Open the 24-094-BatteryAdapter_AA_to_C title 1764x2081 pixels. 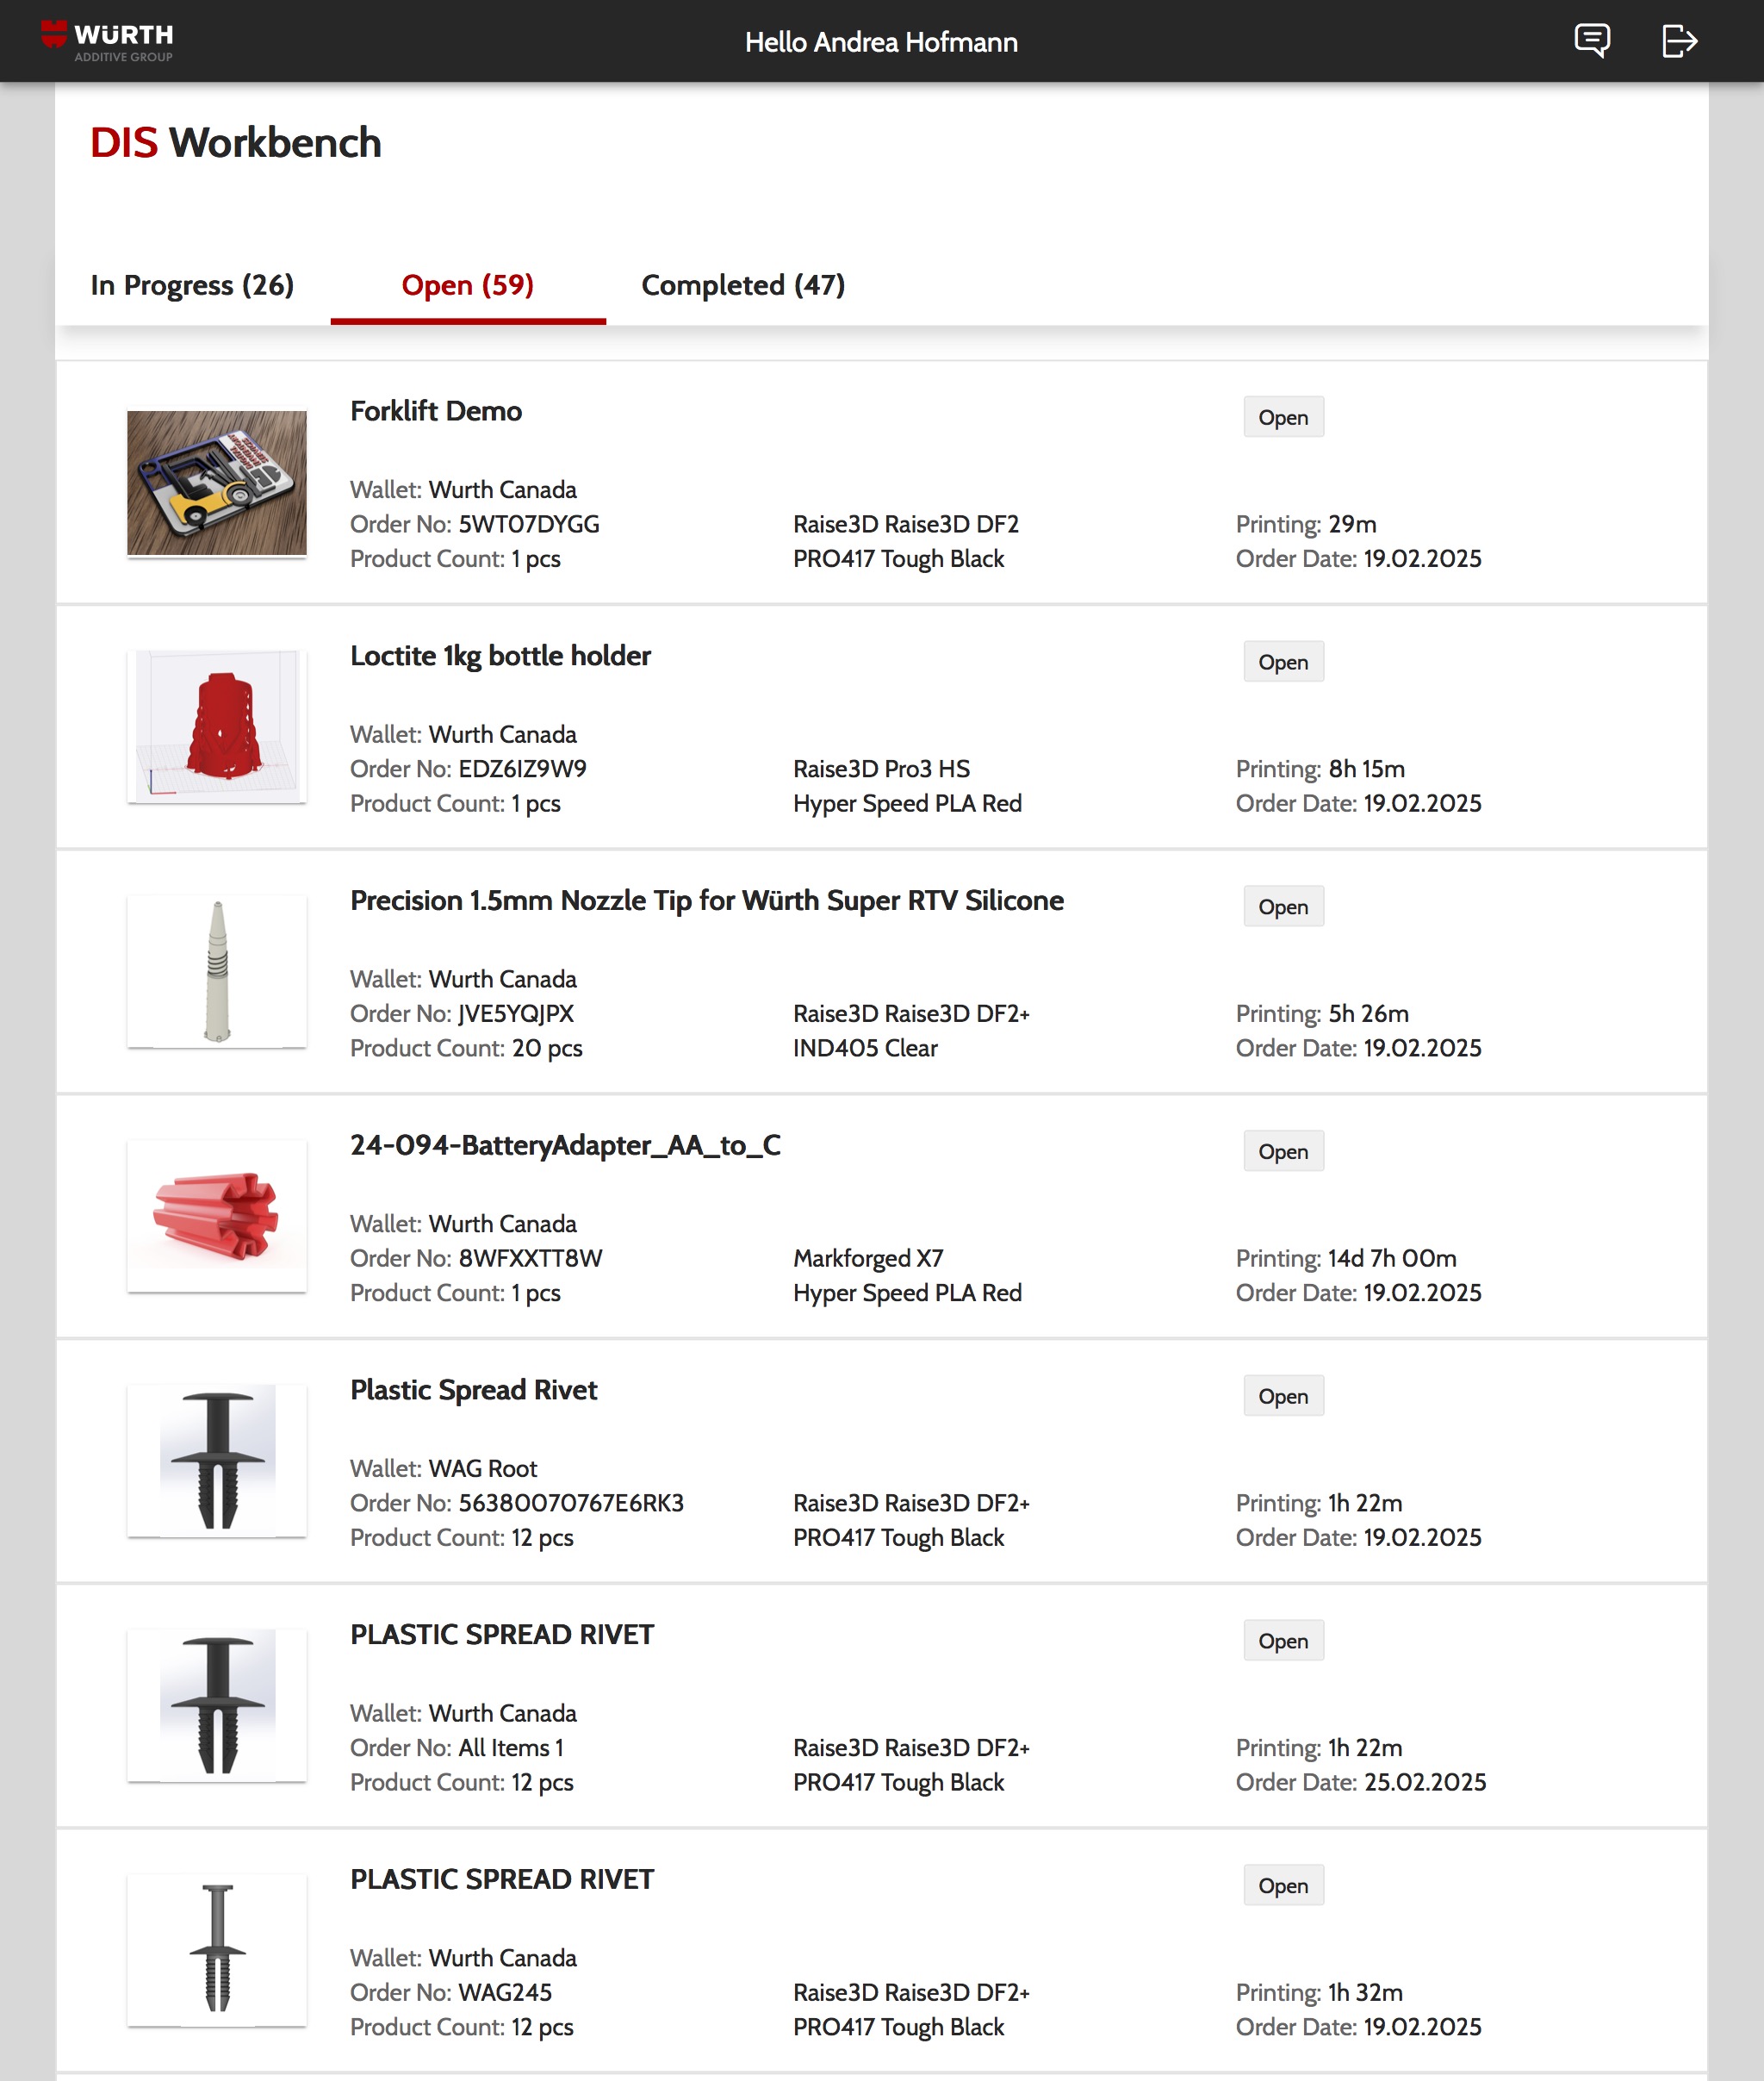(x=565, y=1145)
